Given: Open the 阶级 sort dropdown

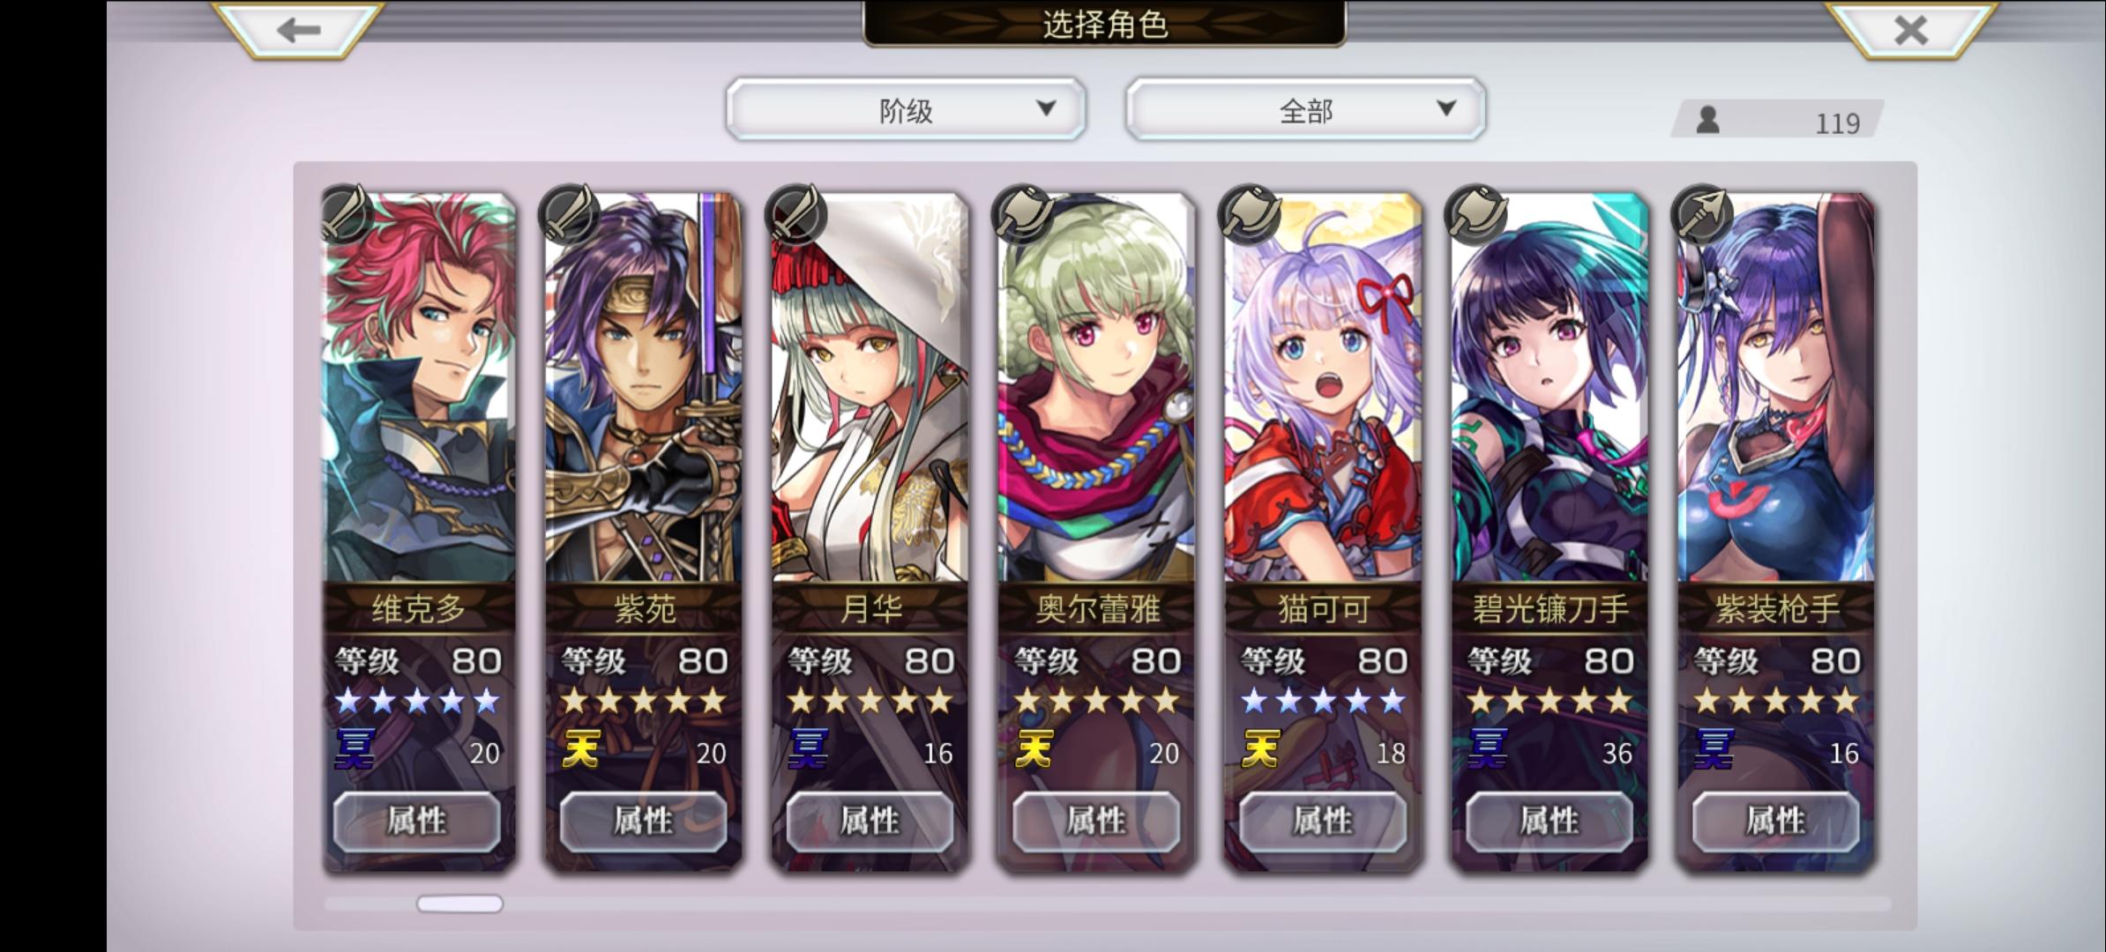Looking at the screenshot, I should 906,109.
